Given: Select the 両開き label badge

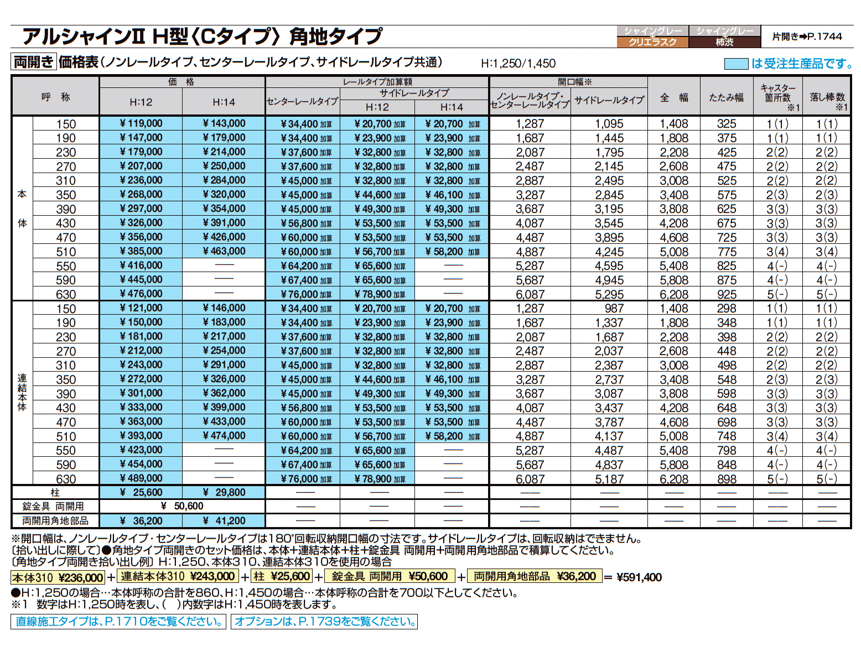Looking at the screenshot, I should pyautogui.click(x=33, y=61).
